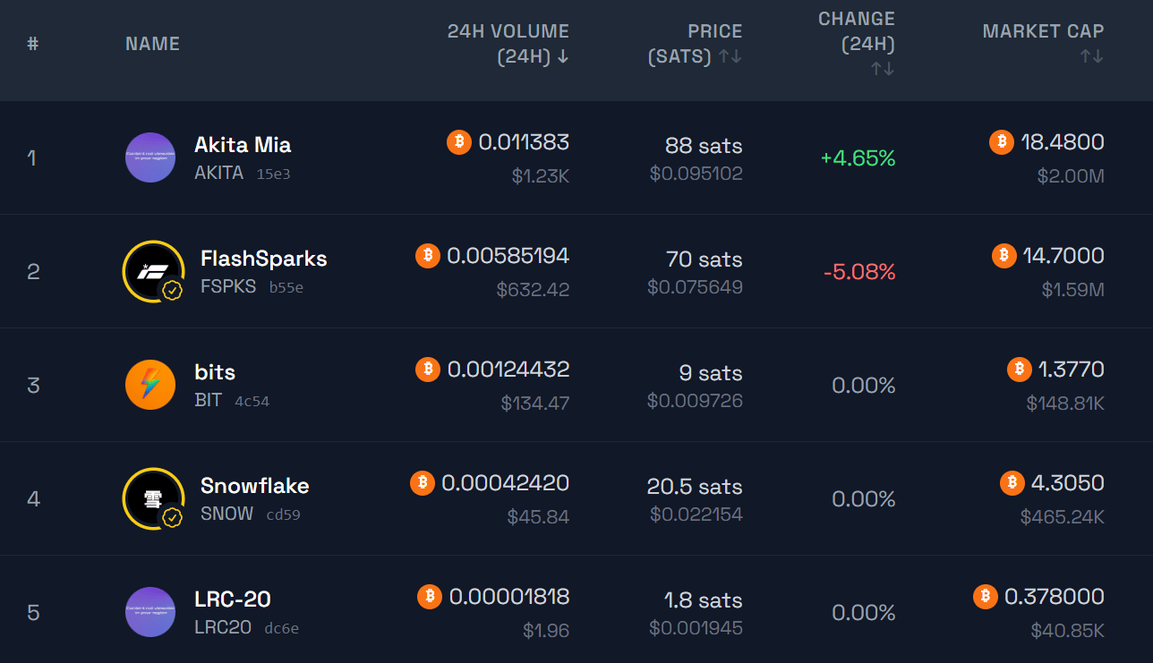Open the Snowflake token name link
Viewport: 1153px width, 663px height.
(x=255, y=486)
